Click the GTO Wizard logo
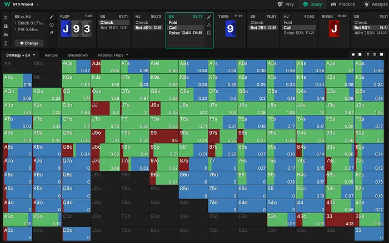This screenshot has width=389, height=243. click(x=6, y=4)
